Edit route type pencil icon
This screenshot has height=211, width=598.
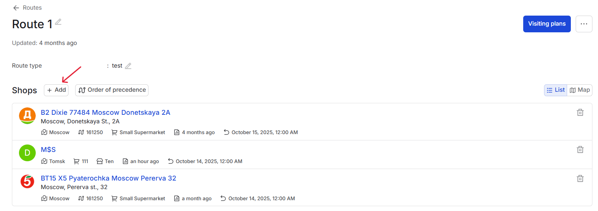128,66
